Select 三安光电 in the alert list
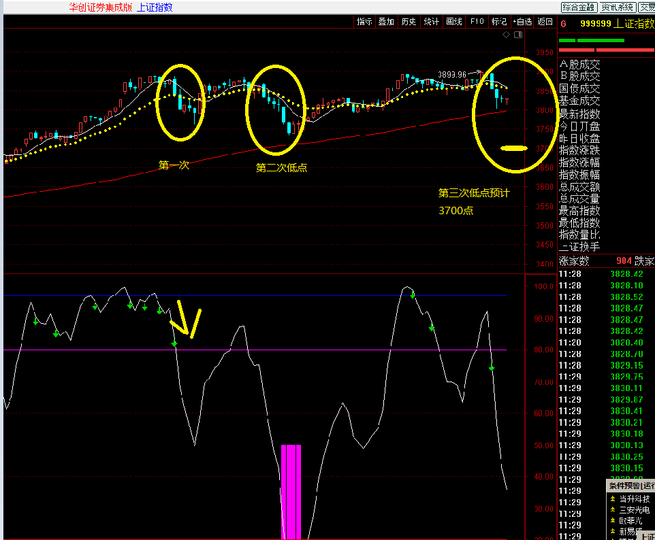The width and height of the screenshot is (655, 540). [x=634, y=509]
